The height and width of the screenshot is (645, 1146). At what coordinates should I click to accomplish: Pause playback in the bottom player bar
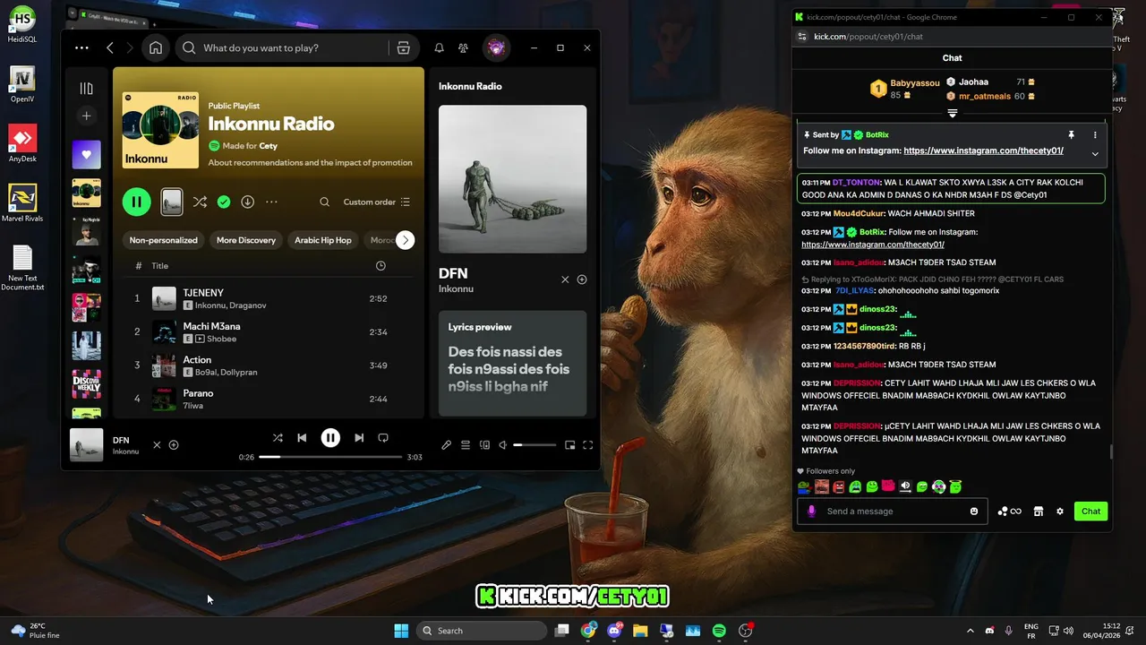tap(330, 438)
